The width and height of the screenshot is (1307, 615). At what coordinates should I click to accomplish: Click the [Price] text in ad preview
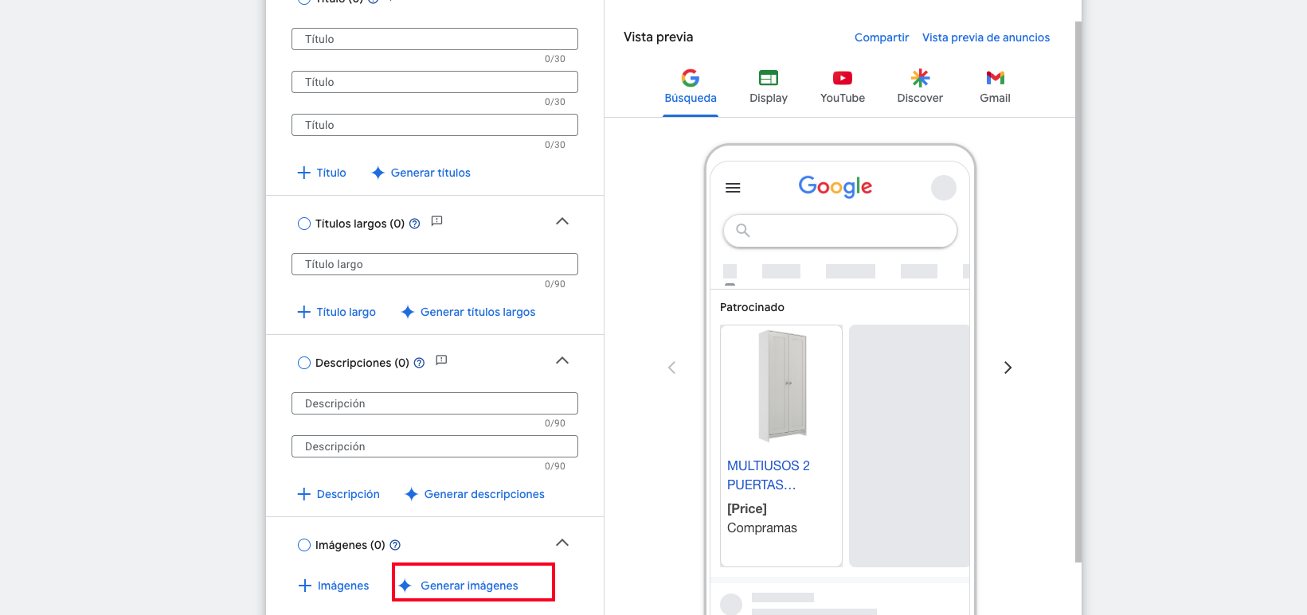pyautogui.click(x=747, y=508)
